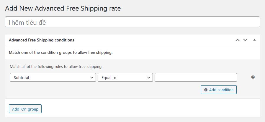Click the Add condition button

click(219, 90)
